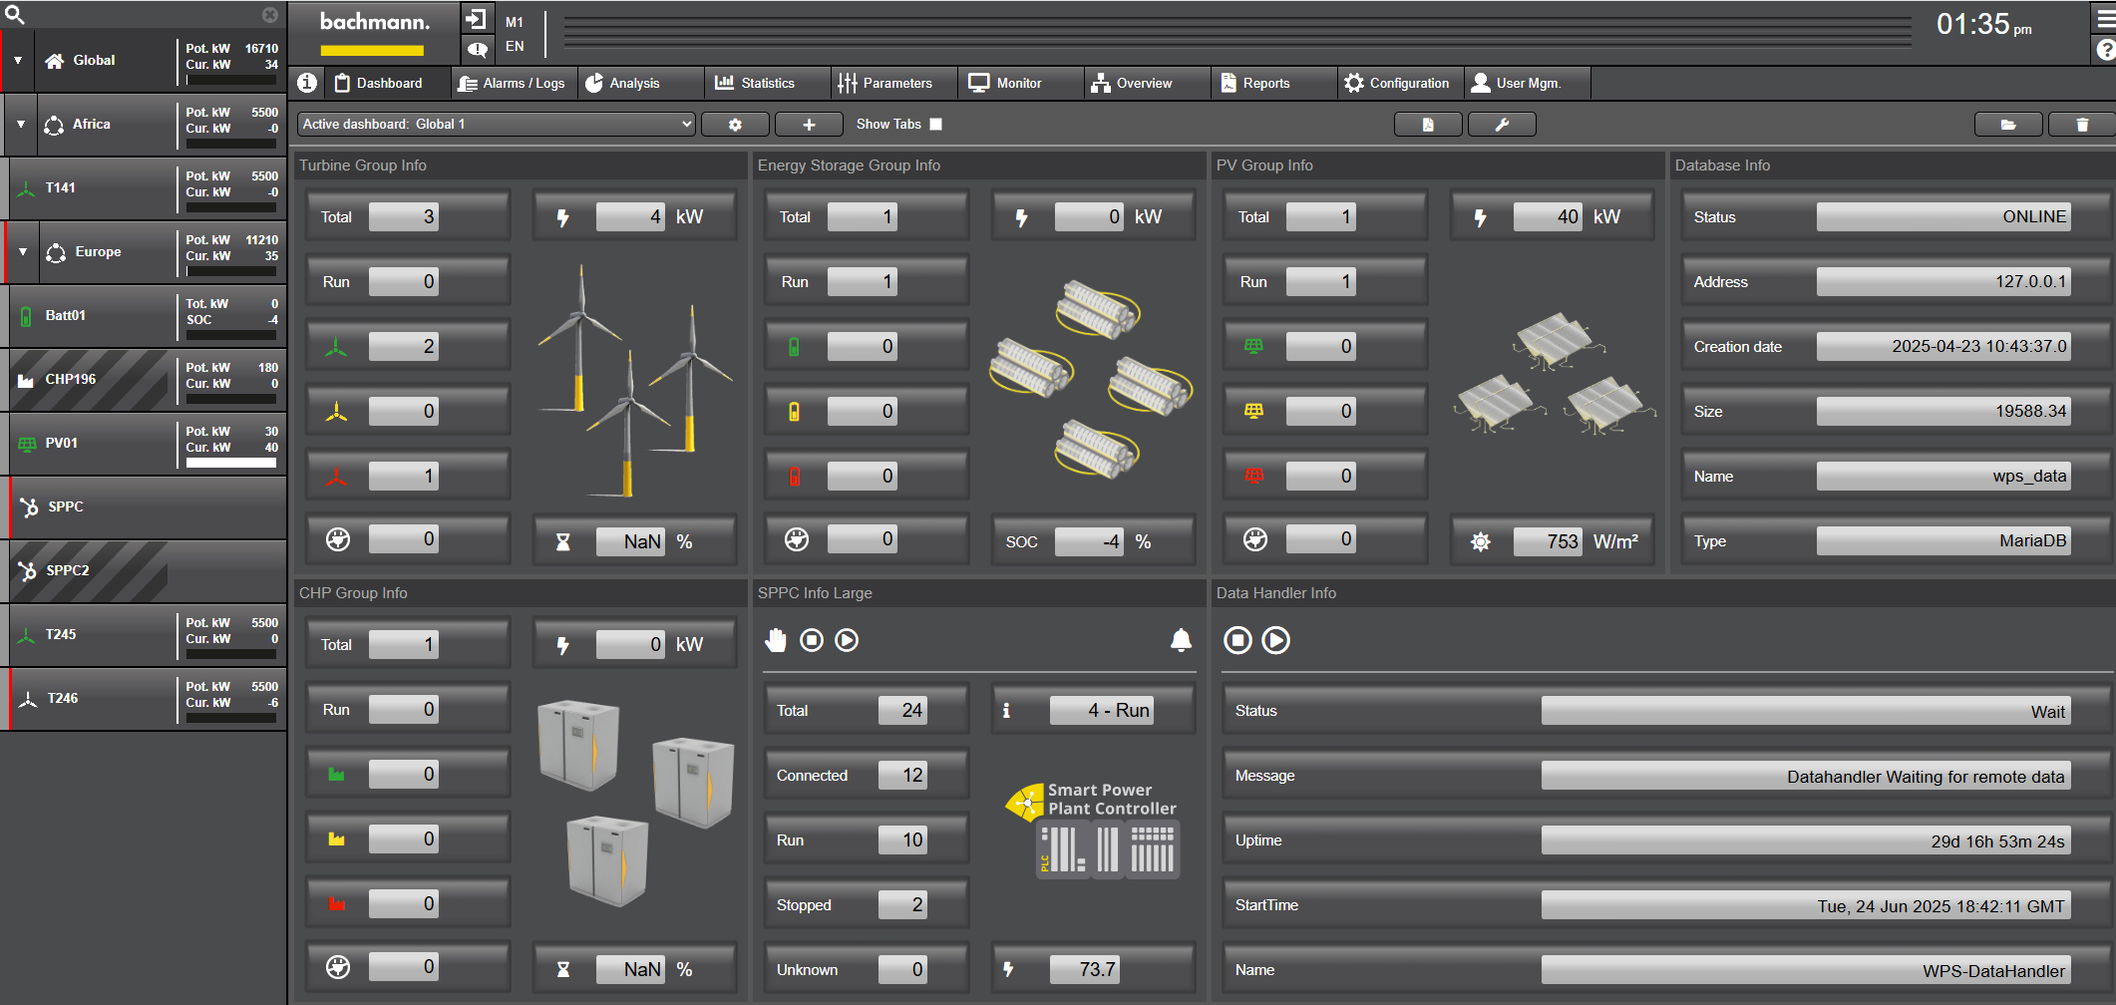The image size is (2116, 1005).
Task: Open the folder icon button
Action: tap(2008, 125)
